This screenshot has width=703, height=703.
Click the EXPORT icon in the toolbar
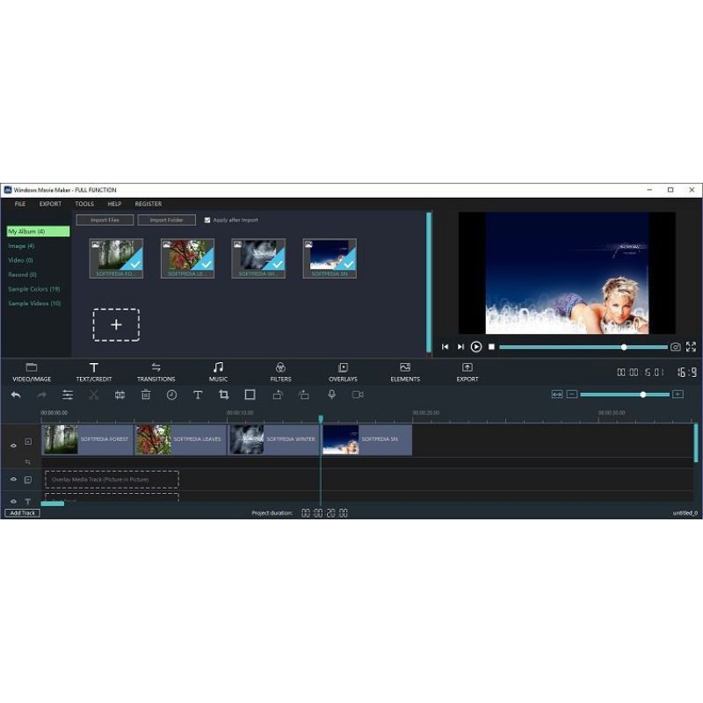pyautogui.click(x=467, y=372)
